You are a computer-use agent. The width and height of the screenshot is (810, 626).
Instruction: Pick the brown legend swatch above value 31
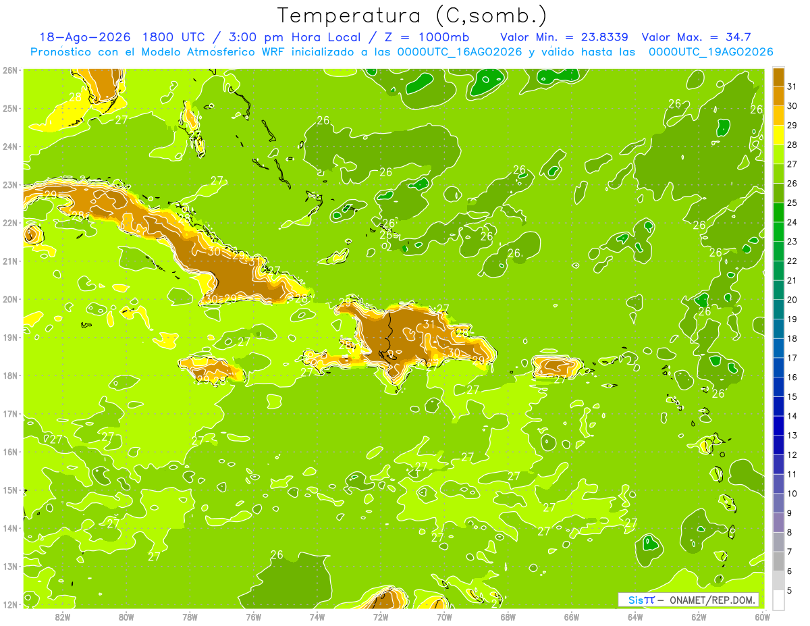pyautogui.click(x=778, y=76)
